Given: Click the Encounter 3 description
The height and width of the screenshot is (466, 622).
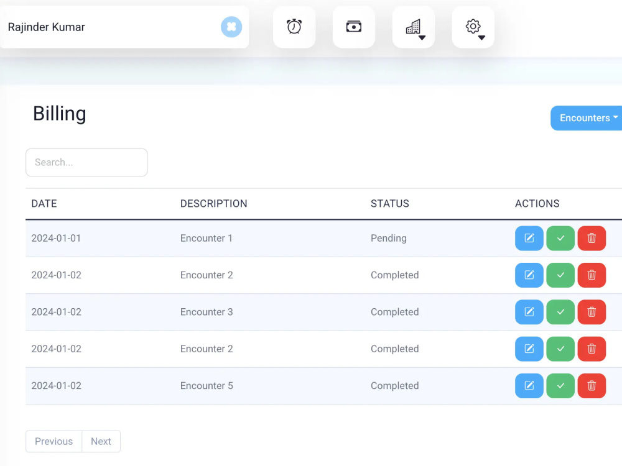Looking at the screenshot, I should [x=207, y=312].
